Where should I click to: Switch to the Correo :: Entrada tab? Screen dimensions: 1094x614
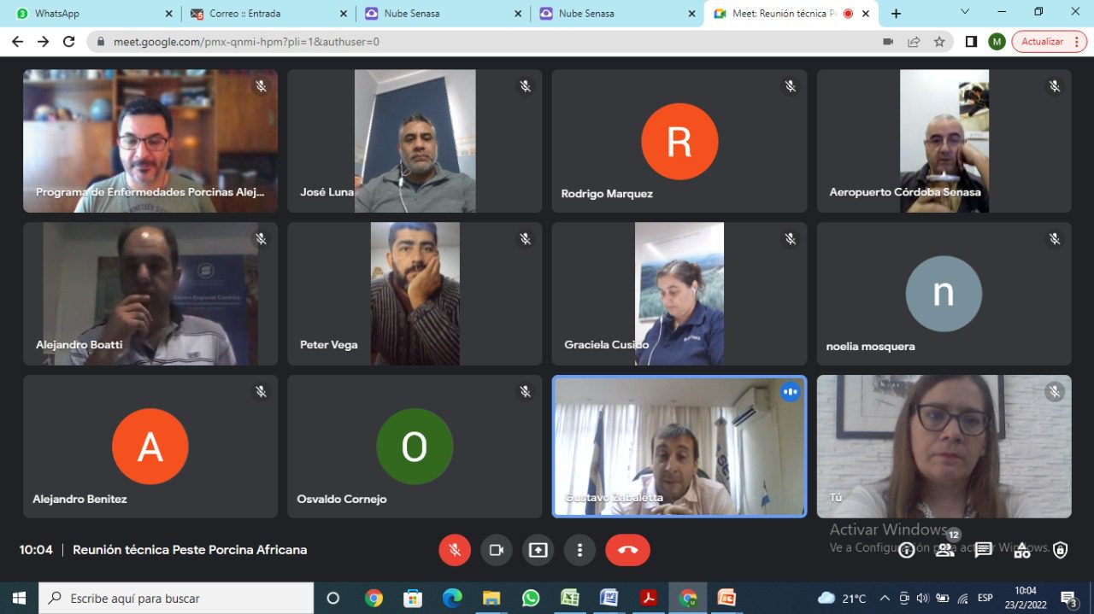pyautogui.click(x=265, y=14)
